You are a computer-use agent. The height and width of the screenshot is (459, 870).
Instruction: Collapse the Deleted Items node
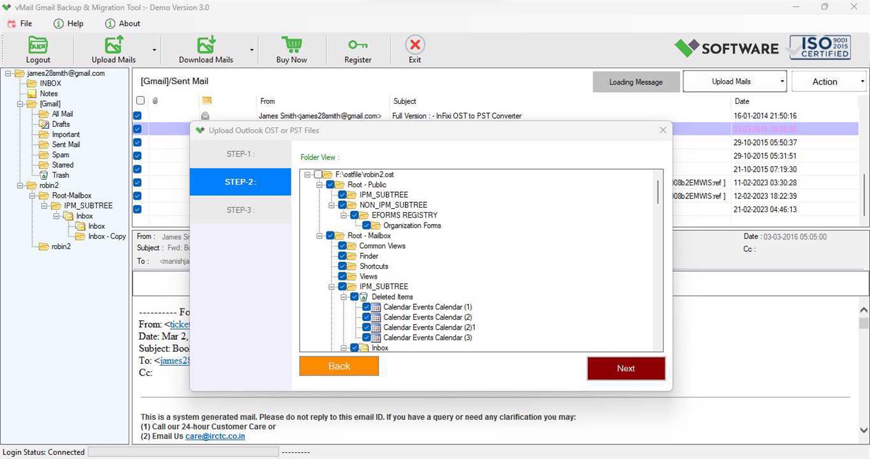click(343, 297)
